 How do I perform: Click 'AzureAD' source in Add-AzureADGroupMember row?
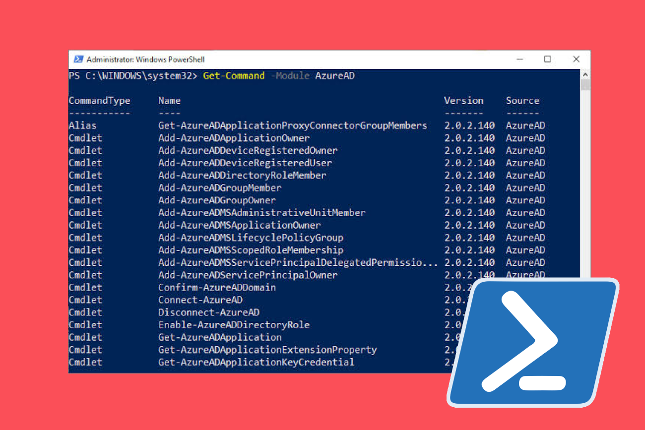click(525, 187)
